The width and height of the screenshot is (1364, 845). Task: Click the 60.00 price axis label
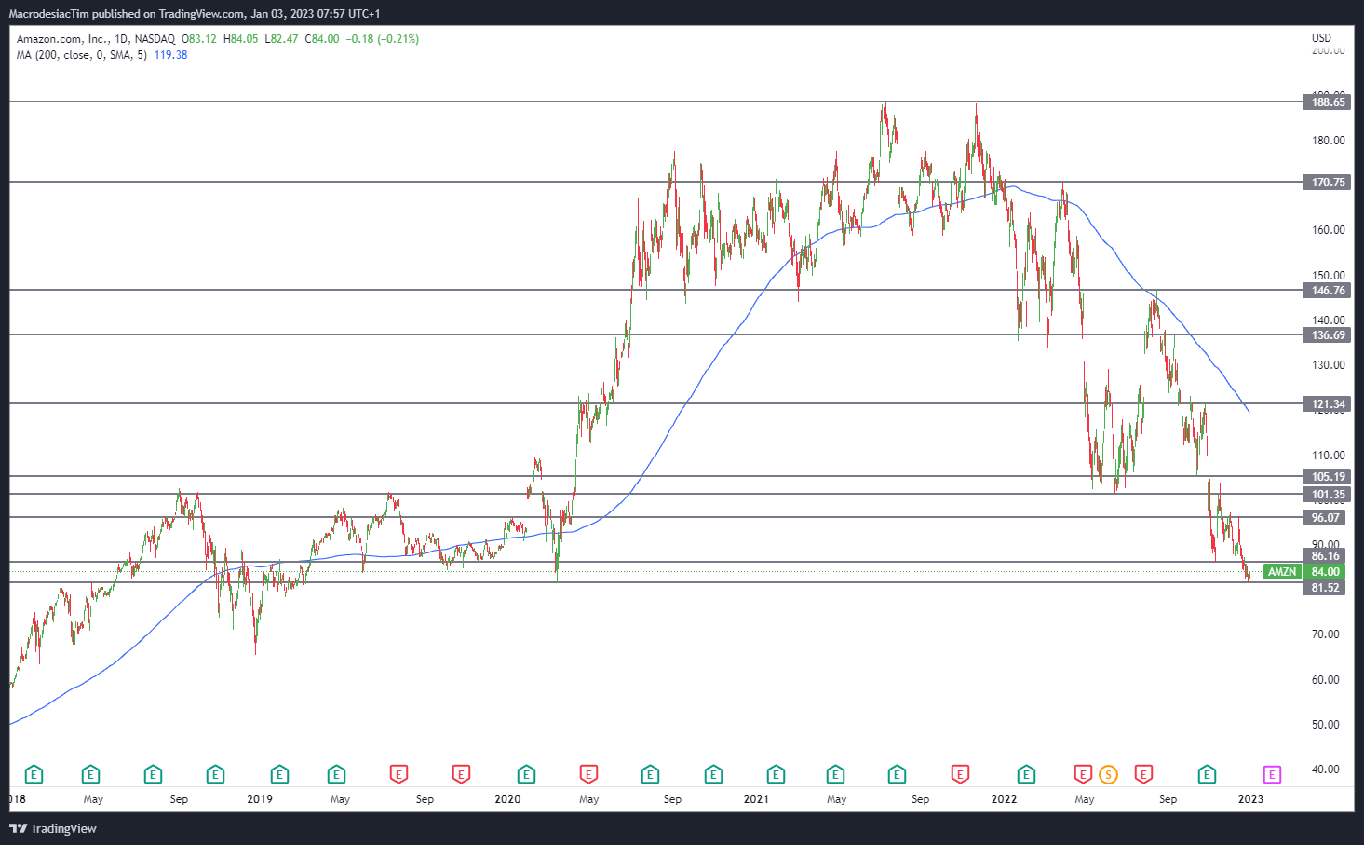tap(1326, 680)
